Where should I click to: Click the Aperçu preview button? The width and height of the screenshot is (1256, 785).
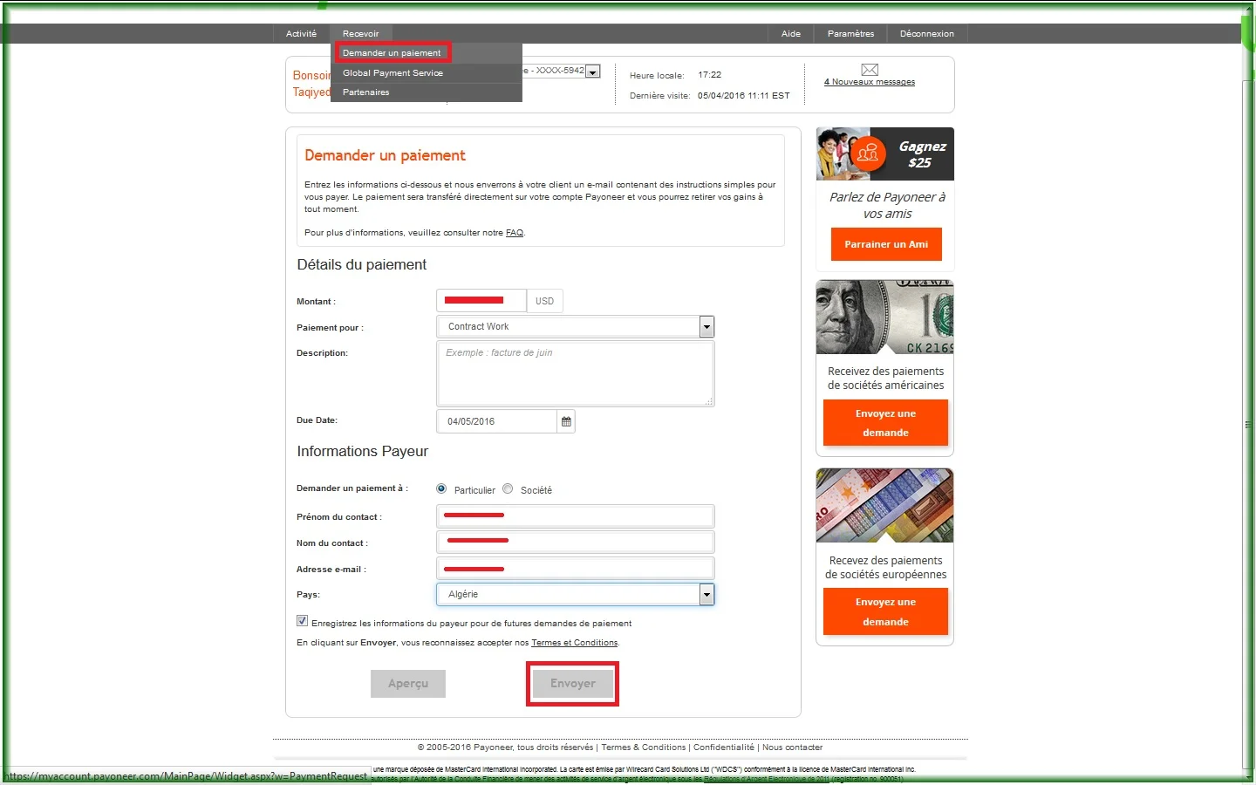407,684
